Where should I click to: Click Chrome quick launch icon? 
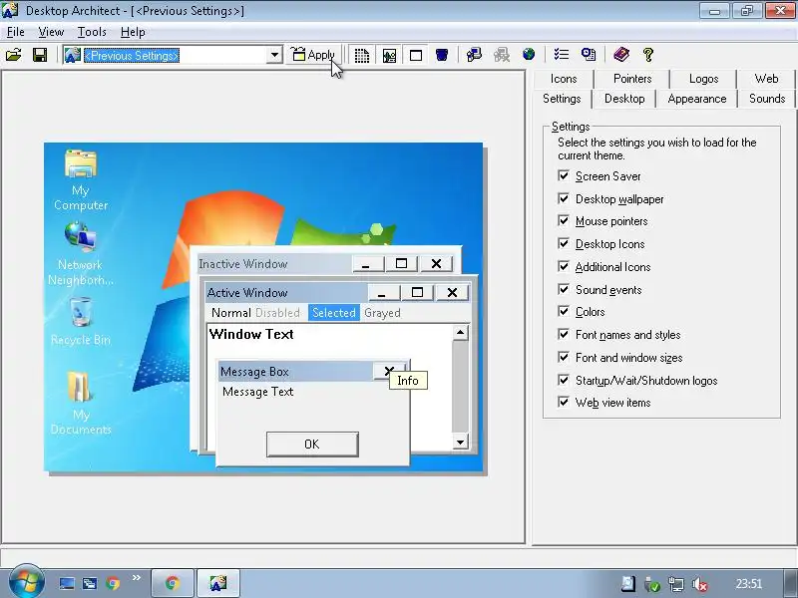coord(113,583)
